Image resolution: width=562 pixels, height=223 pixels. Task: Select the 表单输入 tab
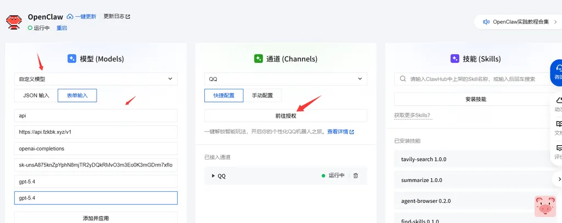click(x=77, y=95)
